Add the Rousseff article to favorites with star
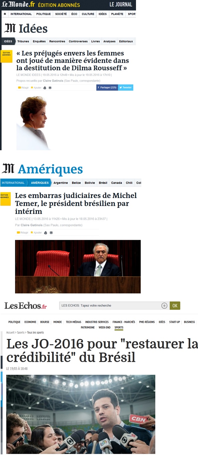 pyautogui.click(x=36, y=88)
